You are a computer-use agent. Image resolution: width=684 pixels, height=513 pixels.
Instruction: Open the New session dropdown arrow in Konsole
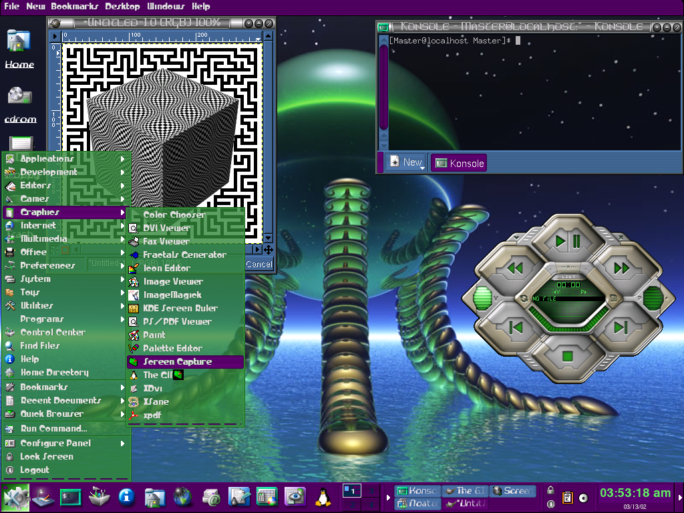422,168
